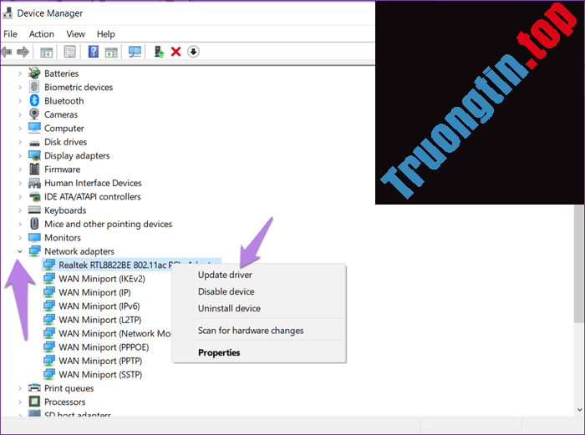585x435 pixels.
Task: Expand the Batteries node
Action: (20, 73)
